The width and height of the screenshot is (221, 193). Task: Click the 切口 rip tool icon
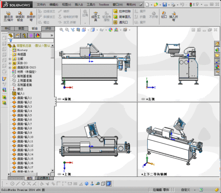pyautogui.click(x=164, y=15)
